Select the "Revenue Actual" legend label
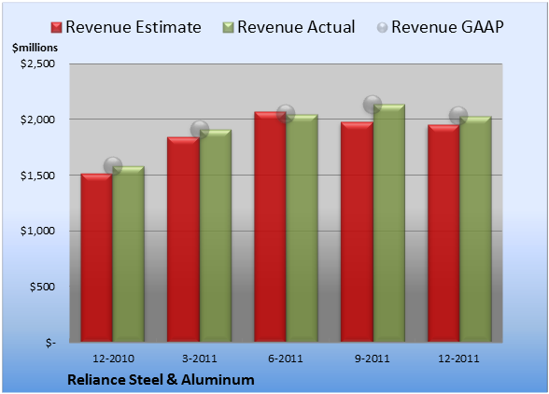 click(296, 27)
